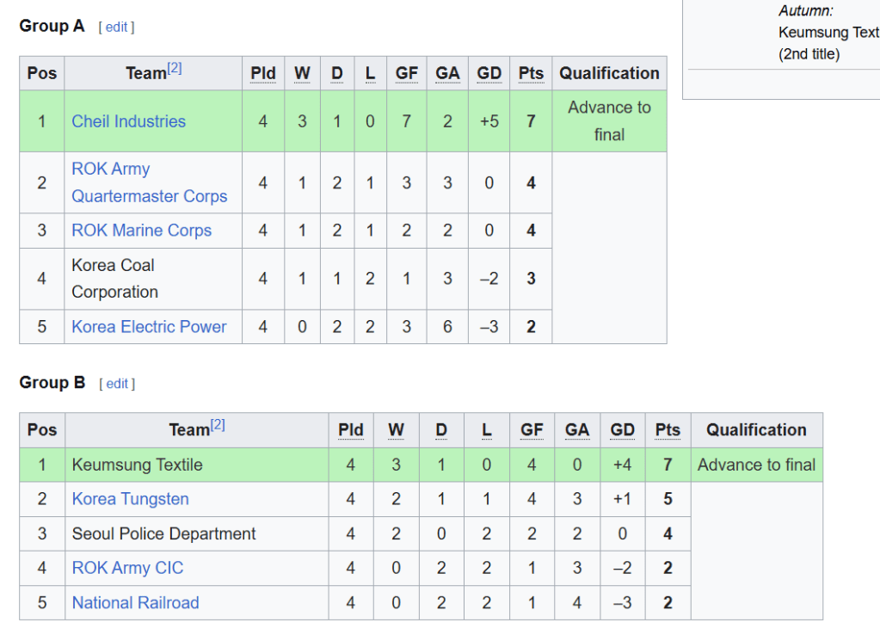Viewport: 880px width, 641px height.
Task: Open the Korea Electric Power link
Action: 149,327
